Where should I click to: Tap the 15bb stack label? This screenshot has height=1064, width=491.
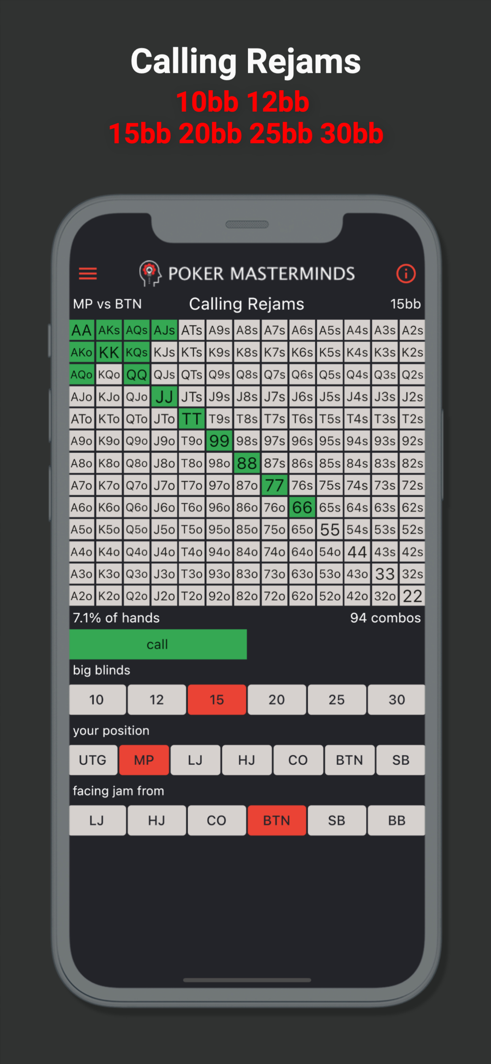tap(405, 304)
